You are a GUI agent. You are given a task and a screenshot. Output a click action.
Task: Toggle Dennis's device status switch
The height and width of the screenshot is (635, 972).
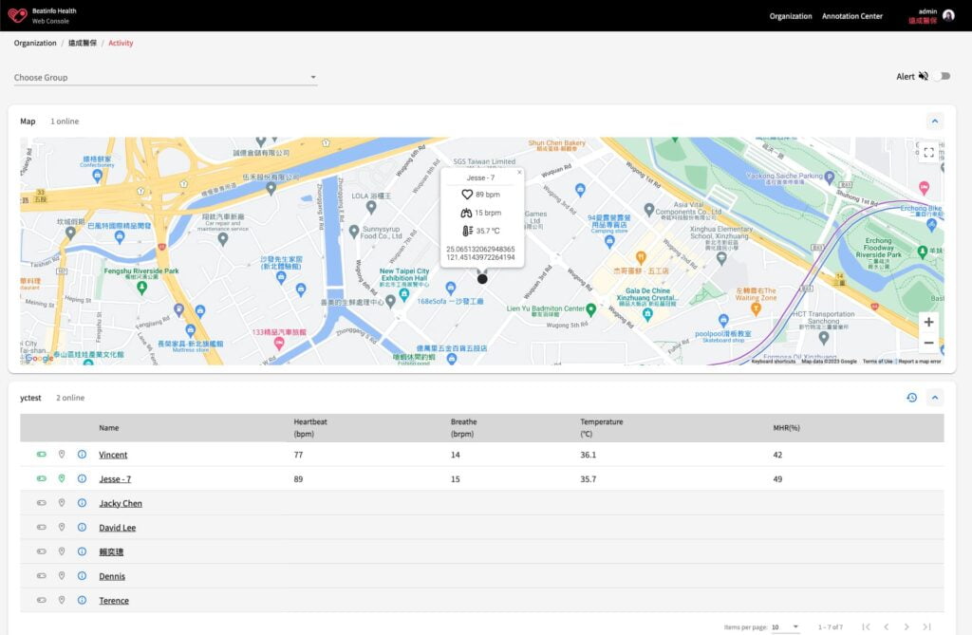click(40, 576)
